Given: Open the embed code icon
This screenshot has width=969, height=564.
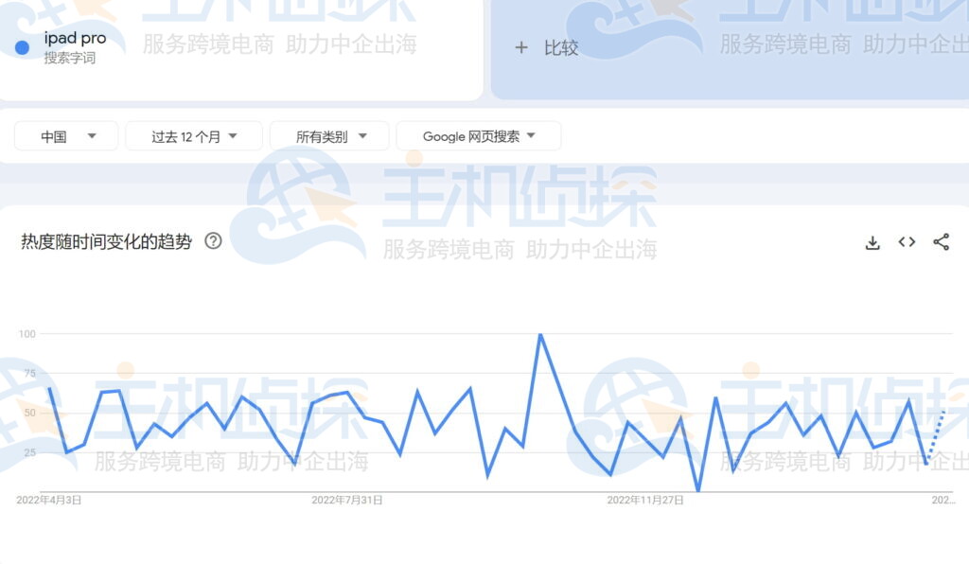Looking at the screenshot, I should coord(907,242).
